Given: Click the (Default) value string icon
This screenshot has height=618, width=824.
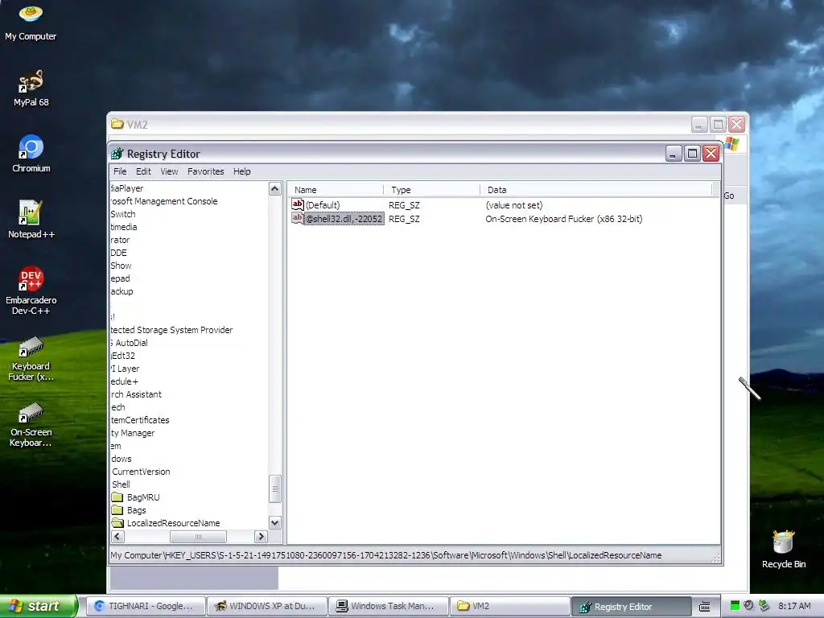Looking at the screenshot, I should tap(298, 204).
